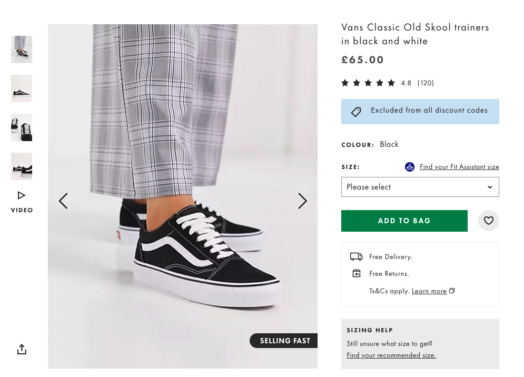Save item with heart icon
Viewport: 524px width, 377px height.
[x=488, y=221]
